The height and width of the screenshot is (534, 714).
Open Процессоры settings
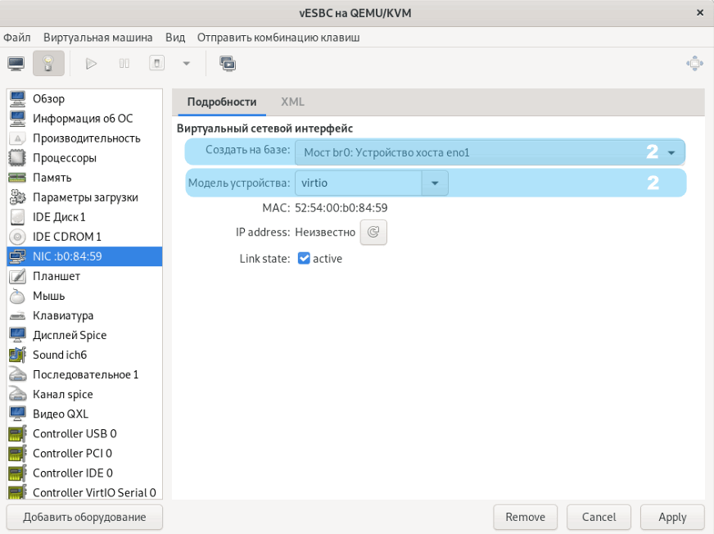coord(84,157)
